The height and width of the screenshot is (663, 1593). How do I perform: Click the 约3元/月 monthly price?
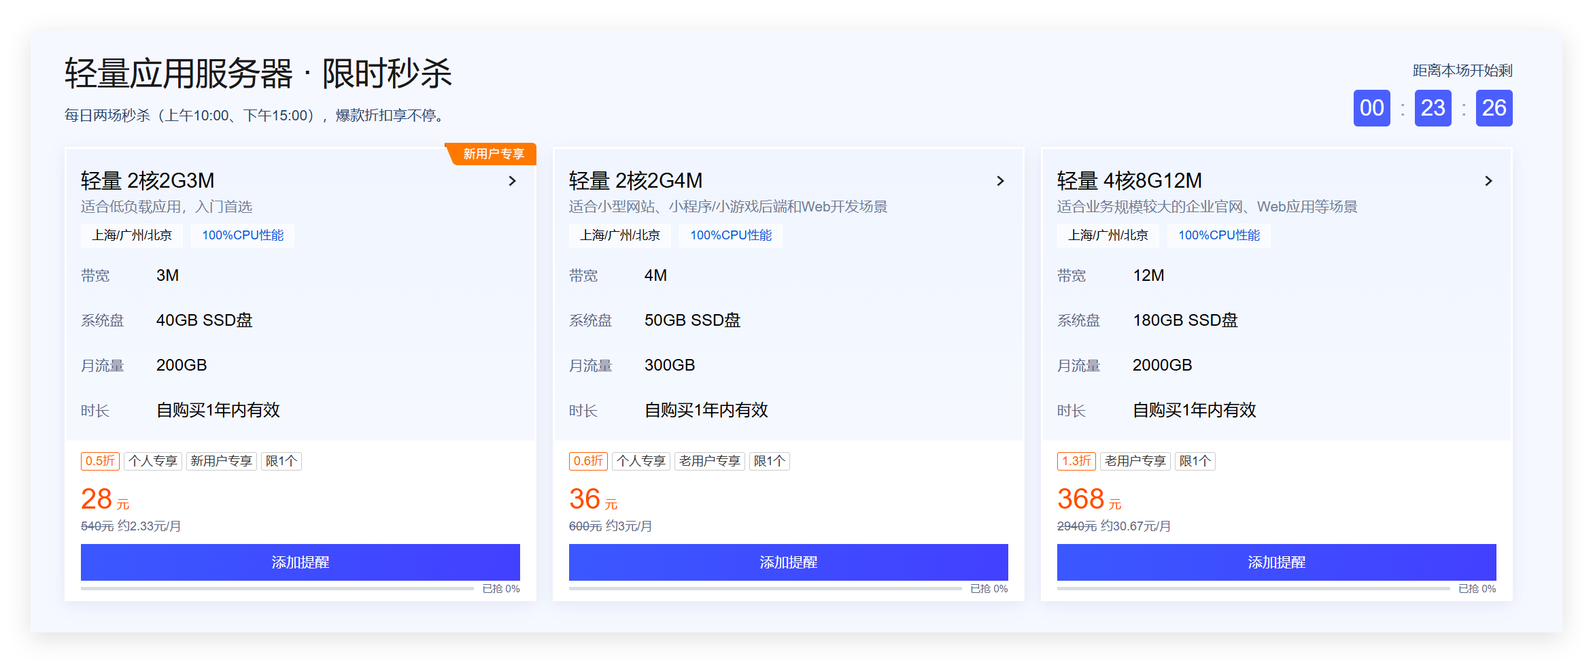(x=629, y=526)
